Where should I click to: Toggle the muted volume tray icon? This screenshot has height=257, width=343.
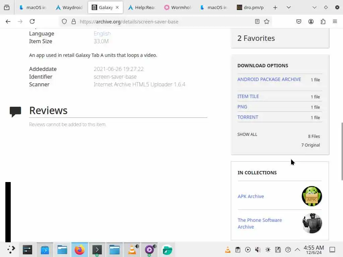point(258,250)
